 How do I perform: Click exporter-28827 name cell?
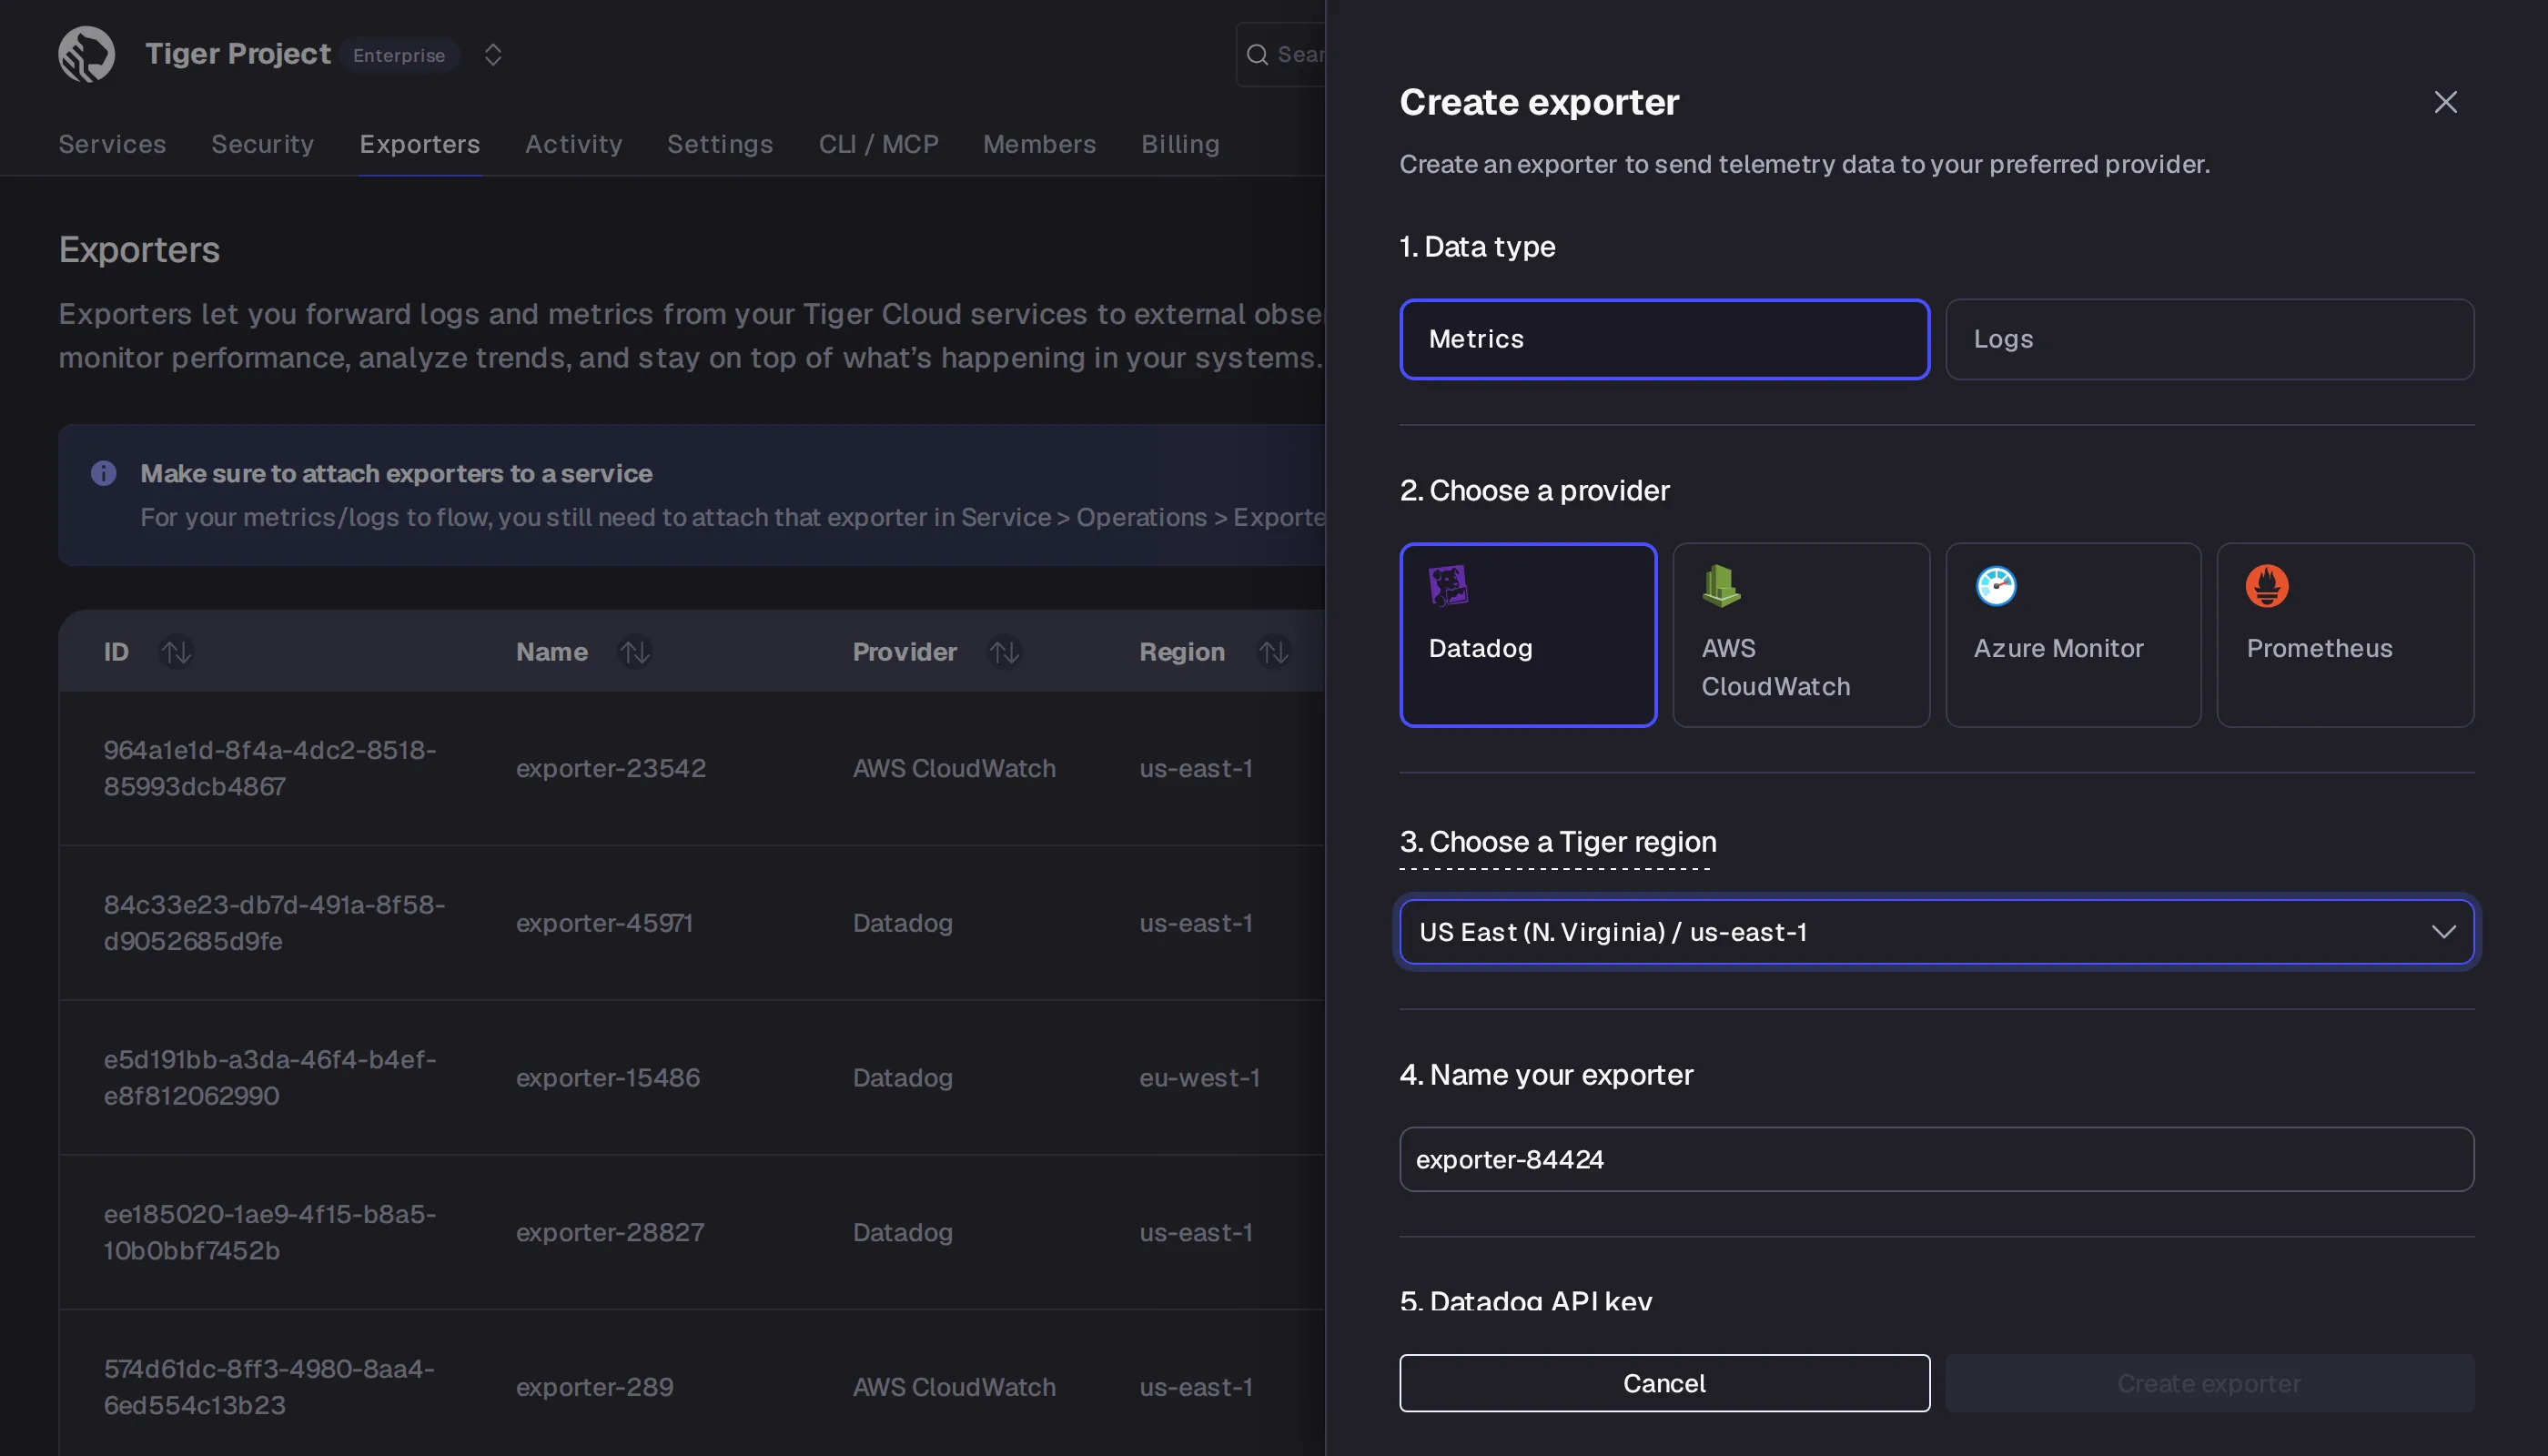(x=610, y=1232)
